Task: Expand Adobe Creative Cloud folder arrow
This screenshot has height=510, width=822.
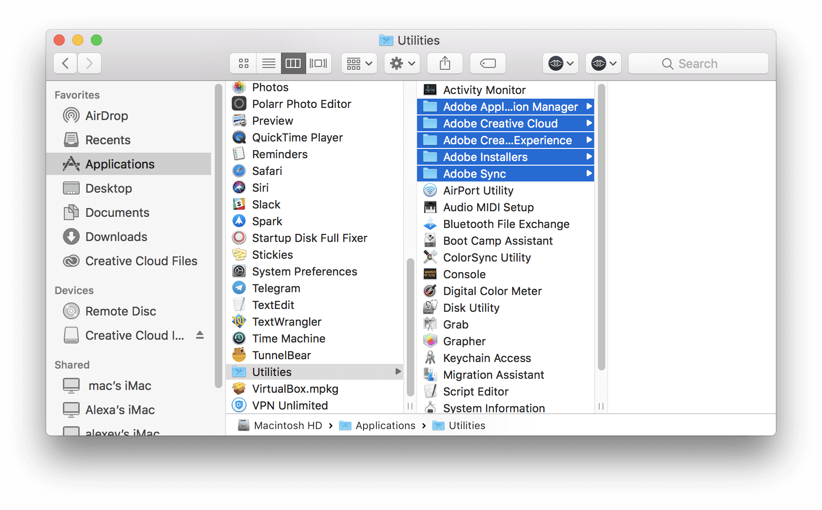Action: [x=589, y=123]
